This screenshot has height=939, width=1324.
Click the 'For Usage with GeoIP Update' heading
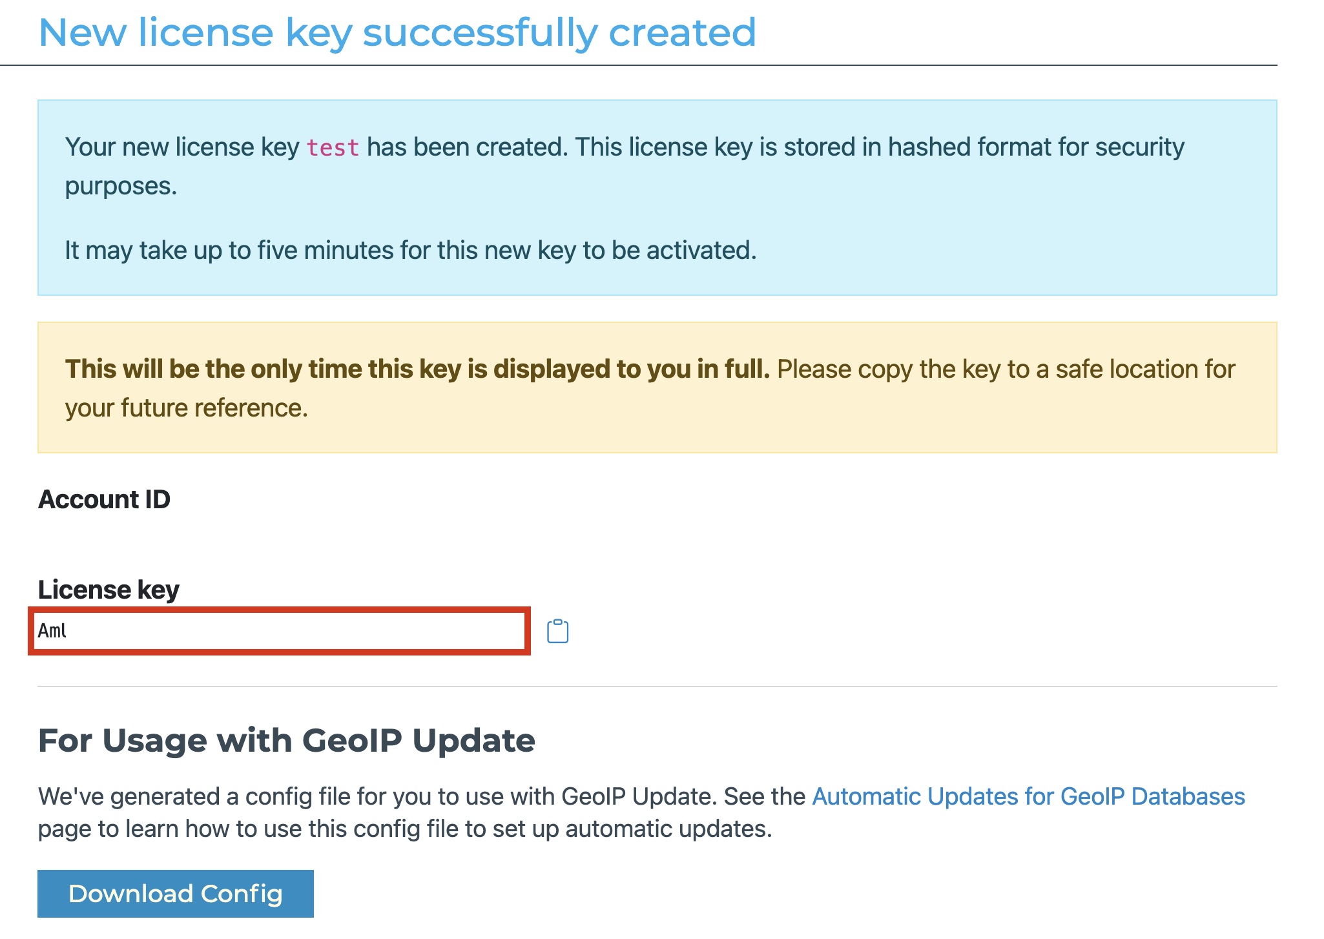click(286, 740)
